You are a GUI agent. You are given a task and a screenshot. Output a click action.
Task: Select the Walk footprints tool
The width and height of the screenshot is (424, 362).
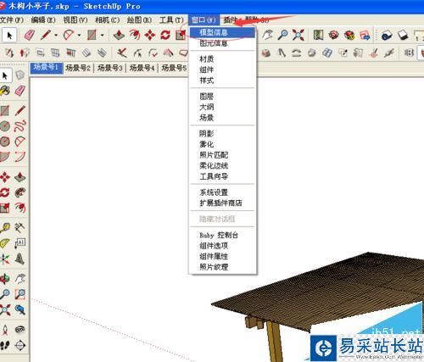[5, 345]
